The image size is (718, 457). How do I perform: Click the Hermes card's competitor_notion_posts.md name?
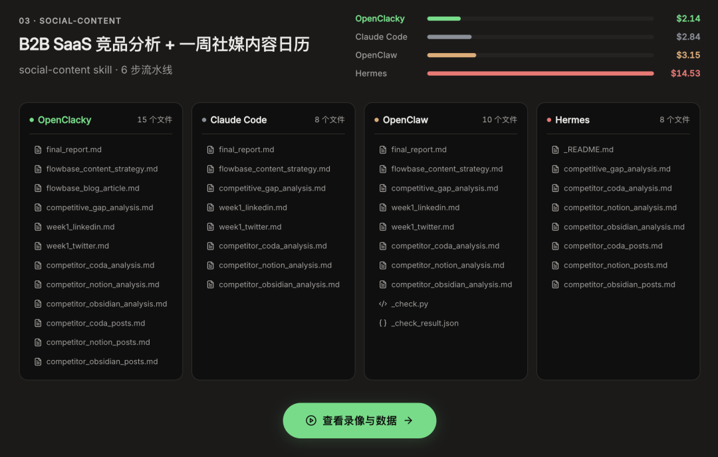tap(616, 265)
